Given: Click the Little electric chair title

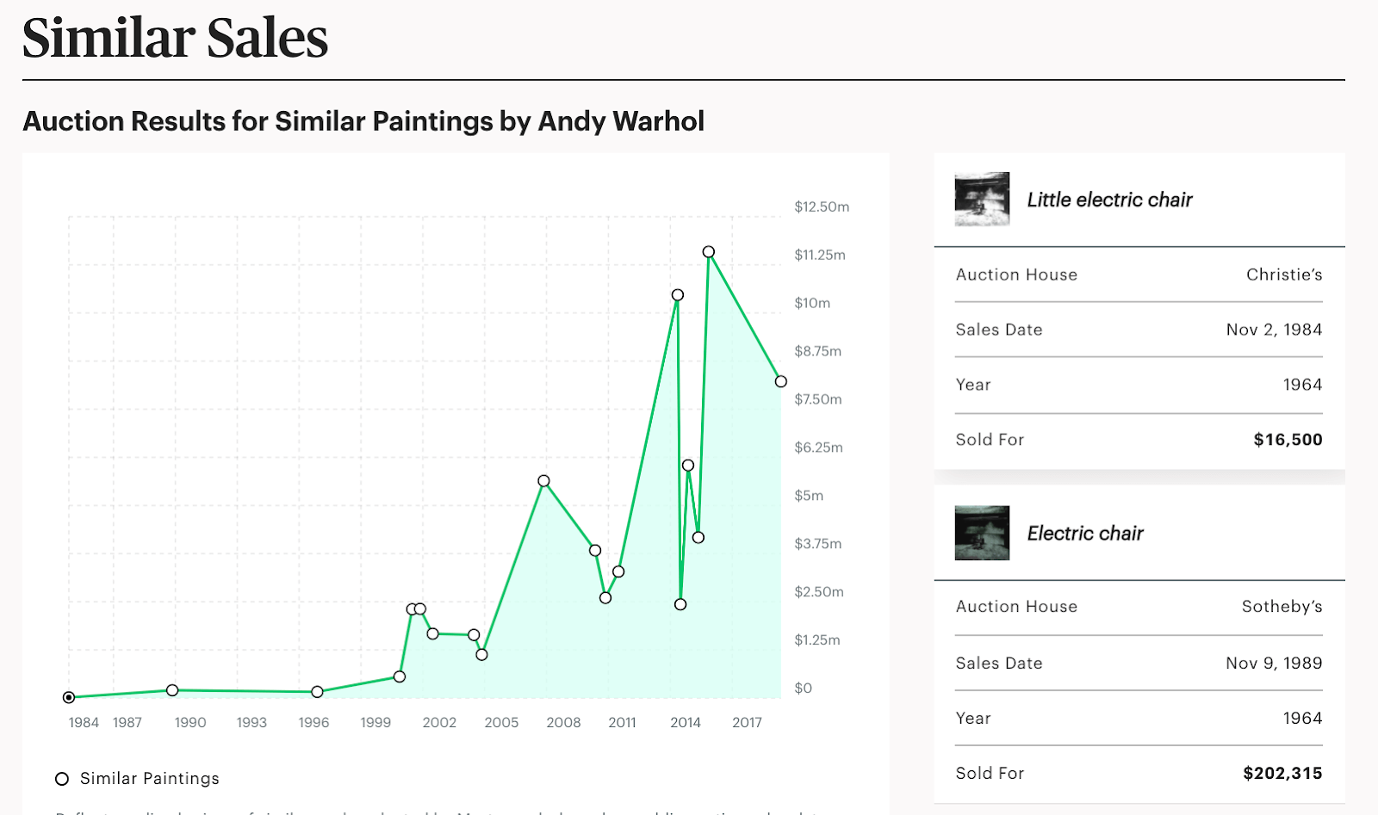Looking at the screenshot, I should click(x=1109, y=200).
